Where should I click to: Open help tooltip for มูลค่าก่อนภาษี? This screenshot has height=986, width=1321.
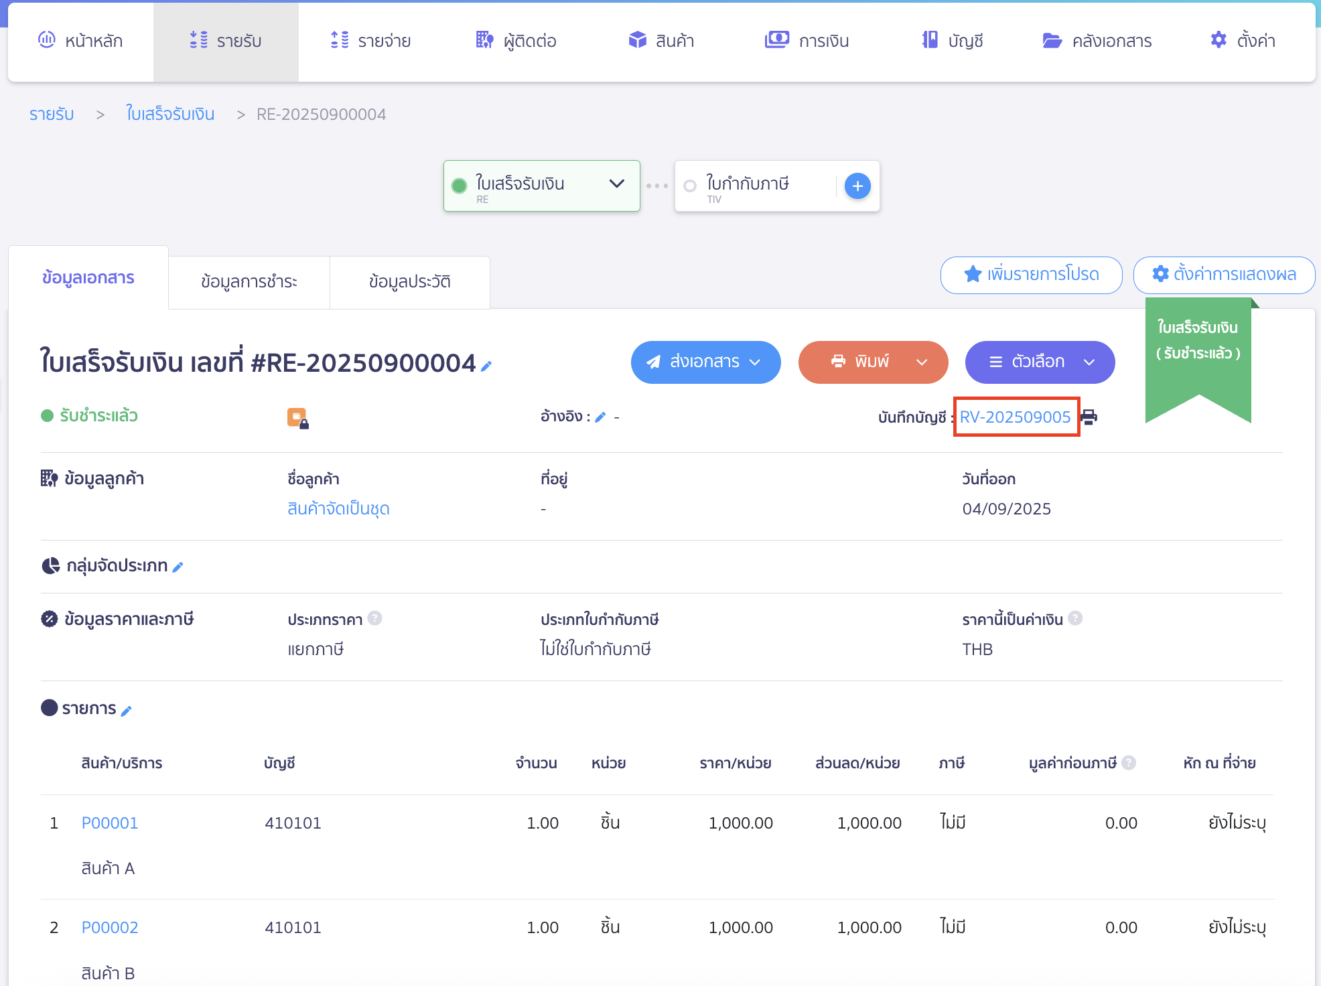point(1129,762)
